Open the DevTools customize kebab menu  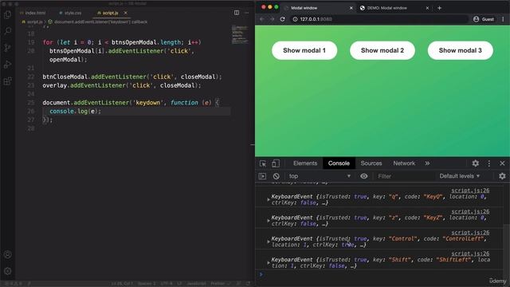[x=488, y=163]
